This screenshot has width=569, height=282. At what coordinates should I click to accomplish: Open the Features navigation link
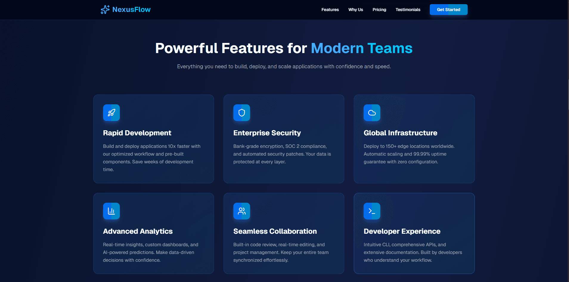point(330,10)
